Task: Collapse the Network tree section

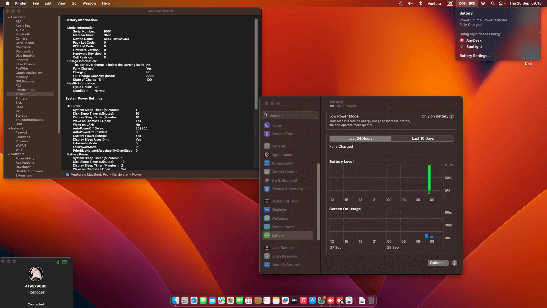Action: tap(9, 128)
